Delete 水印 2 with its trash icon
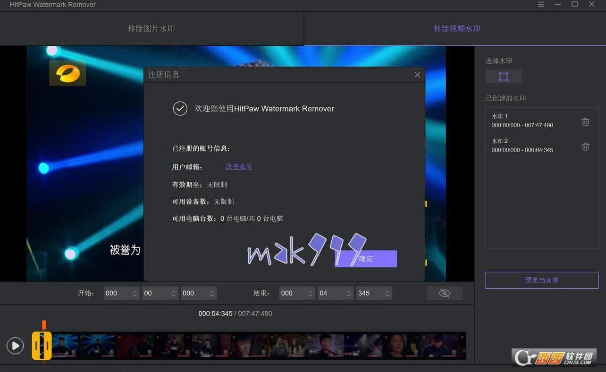Viewport: 606px width, 372px height. 585,146
